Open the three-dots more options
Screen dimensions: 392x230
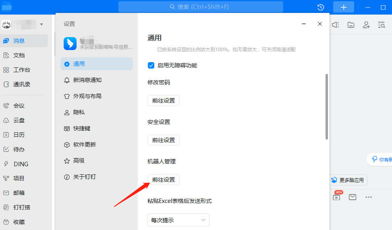[x=369, y=197]
